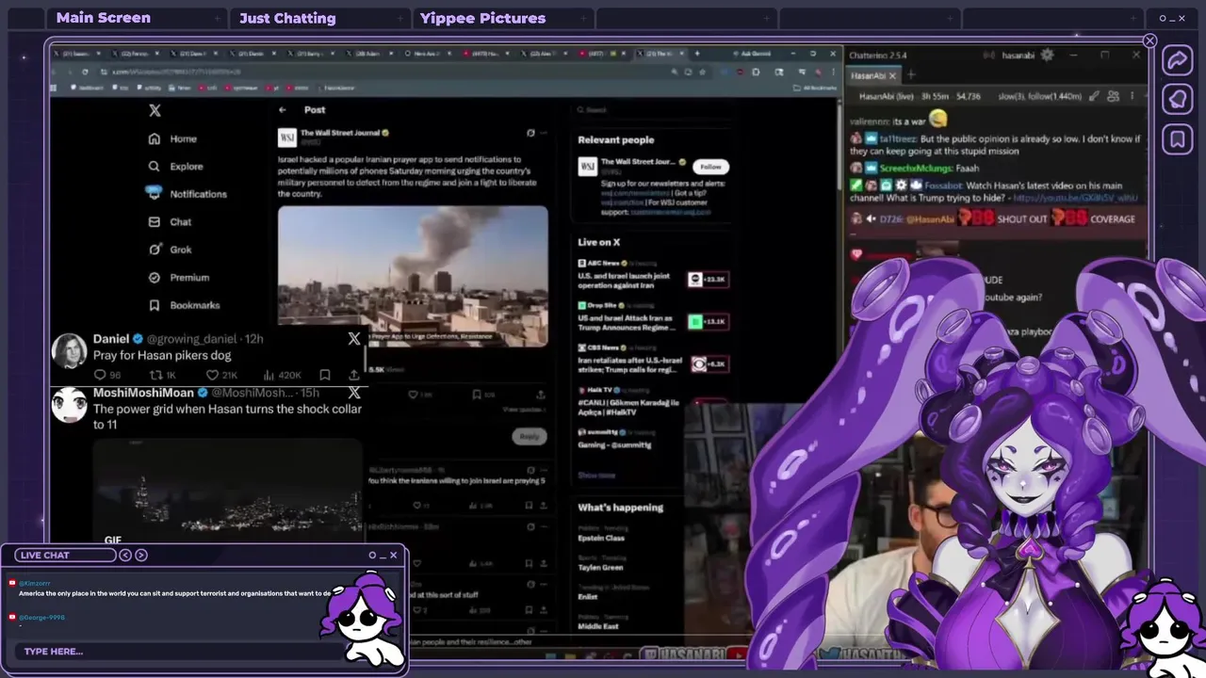This screenshot has width=1206, height=678.
Task: Close the overlay browser frame
Action: point(1149,40)
